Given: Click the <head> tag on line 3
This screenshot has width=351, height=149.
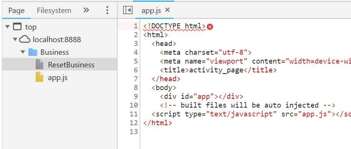Looking at the screenshot, I should pyautogui.click(x=164, y=44).
